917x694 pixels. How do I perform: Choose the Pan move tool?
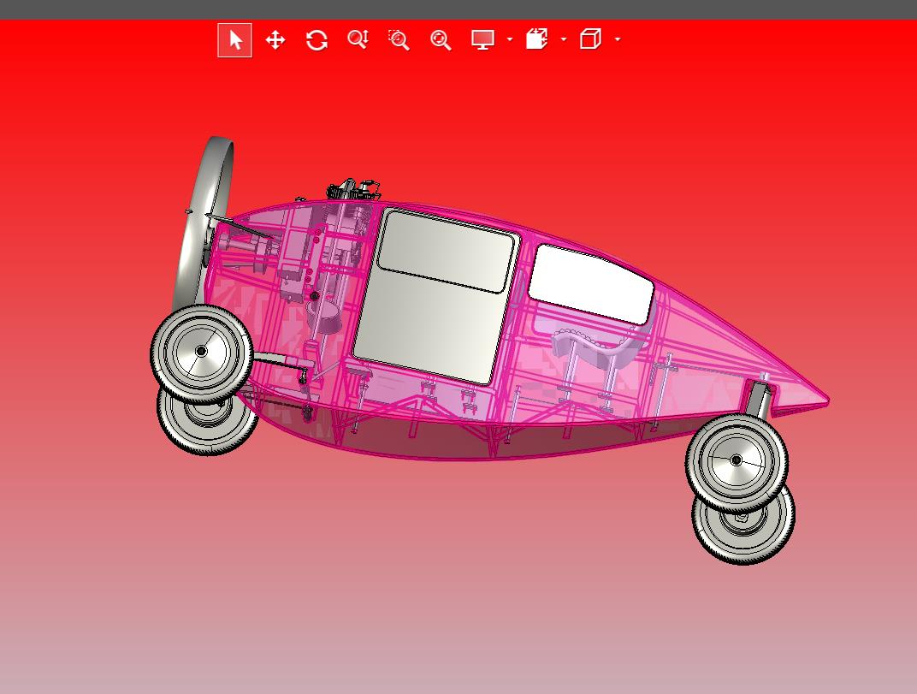point(275,40)
